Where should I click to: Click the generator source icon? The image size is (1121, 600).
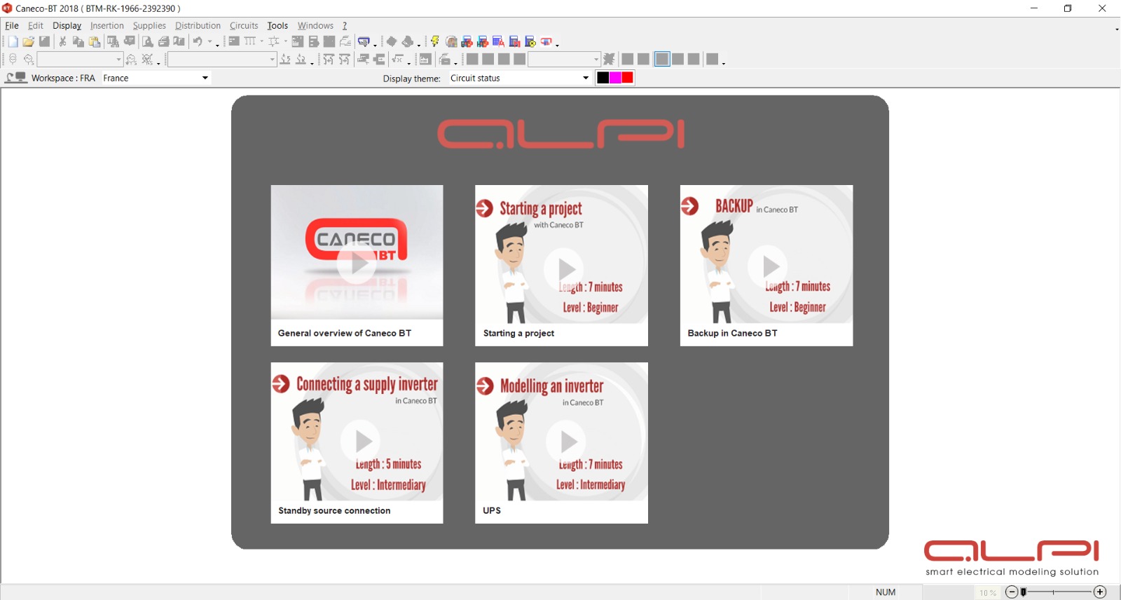(29, 60)
